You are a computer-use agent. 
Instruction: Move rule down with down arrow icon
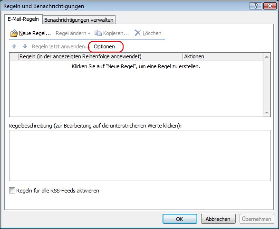click(25, 46)
